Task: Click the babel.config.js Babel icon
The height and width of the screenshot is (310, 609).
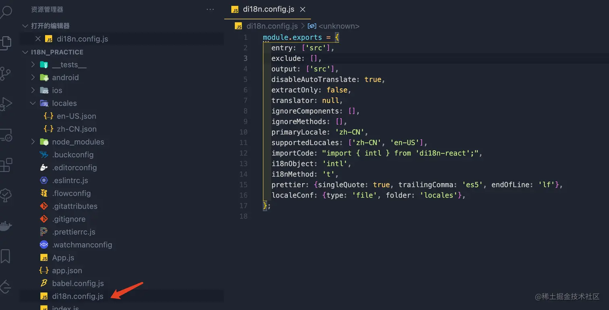Action: point(44,283)
